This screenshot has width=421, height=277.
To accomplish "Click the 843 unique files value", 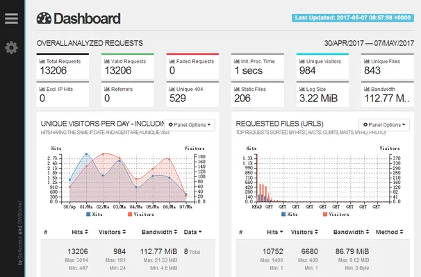I will (x=372, y=70).
